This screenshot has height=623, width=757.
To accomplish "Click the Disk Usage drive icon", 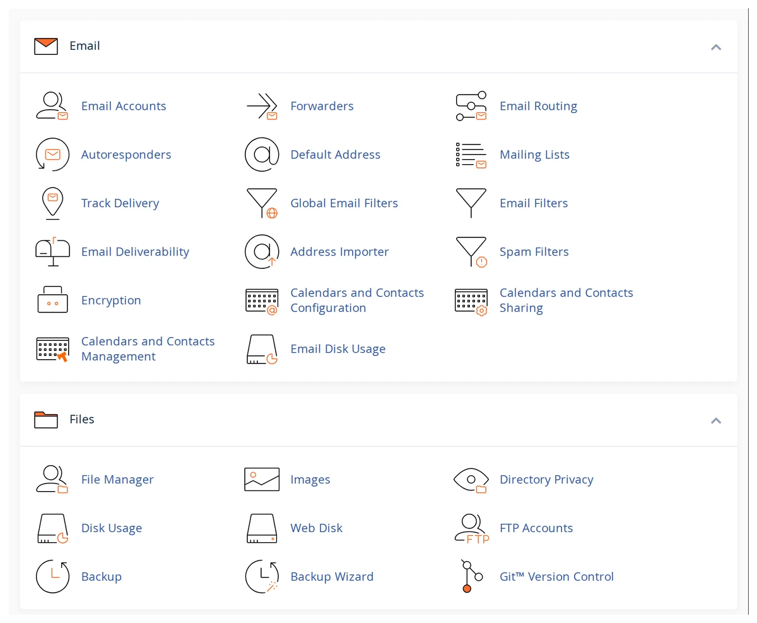I will click(x=52, y=528).
